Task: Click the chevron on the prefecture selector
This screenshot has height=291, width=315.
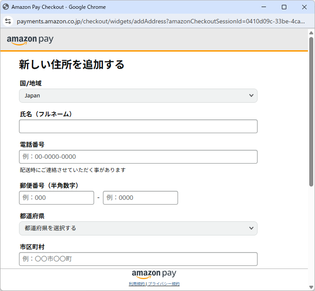Action: point(251,228)
